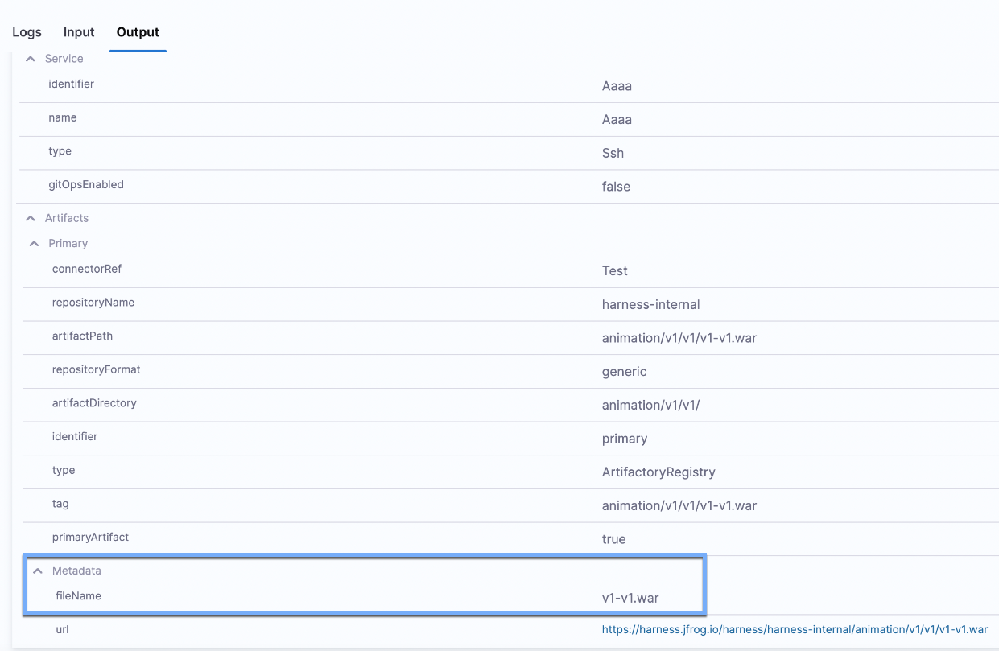Viewport: 999px width, 651px height.
Task: Click the gitOpsEnabled field label
Action: click(x=86, y=184)
